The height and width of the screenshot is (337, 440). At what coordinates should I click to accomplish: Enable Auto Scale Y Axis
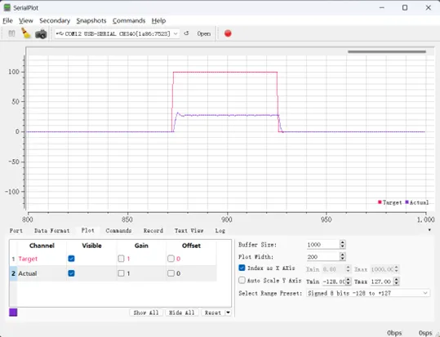click(x=242, y=280)
